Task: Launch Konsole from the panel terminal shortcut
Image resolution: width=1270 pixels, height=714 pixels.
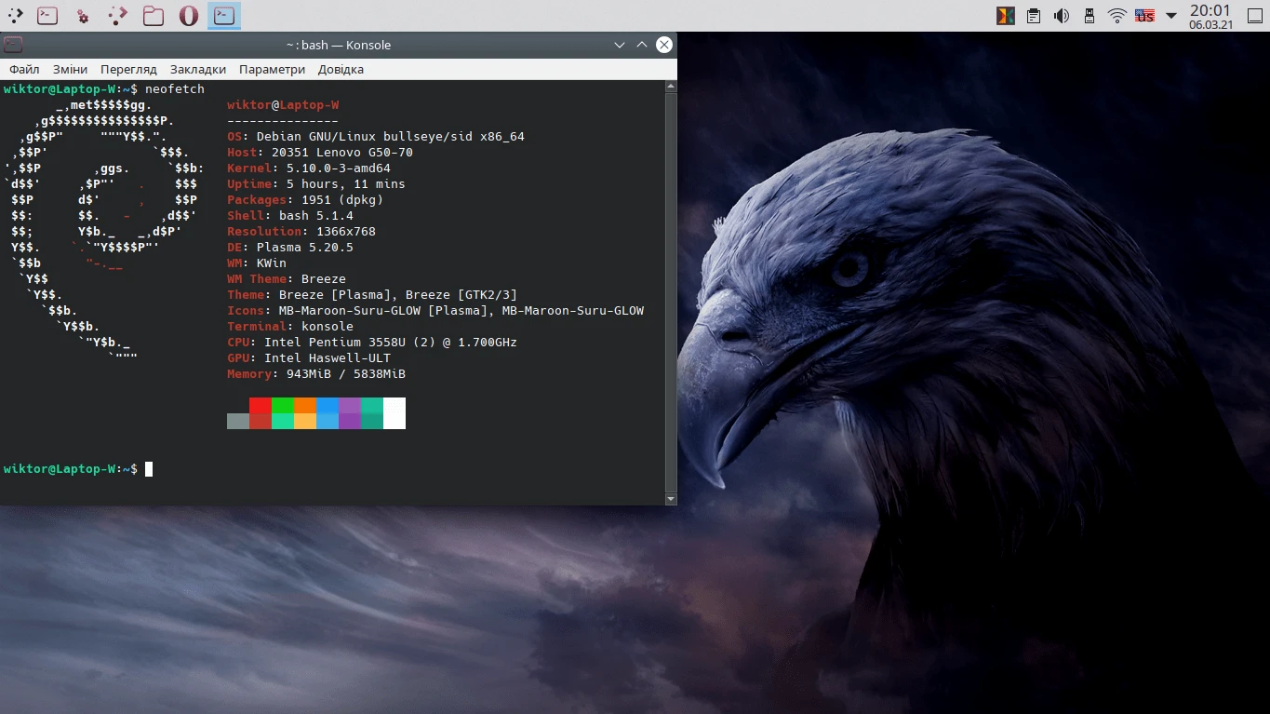Action: pos(47,15)
